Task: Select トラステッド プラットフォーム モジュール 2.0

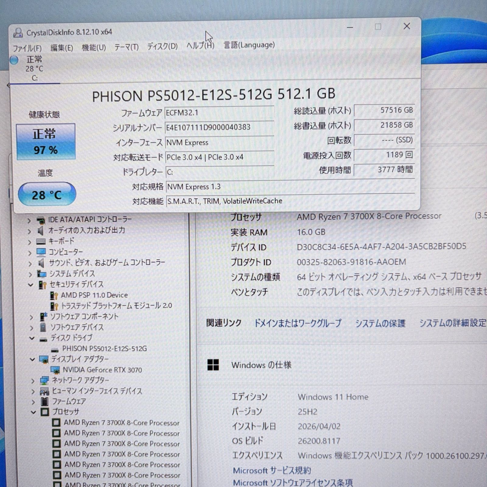Action: coord(117,306)
